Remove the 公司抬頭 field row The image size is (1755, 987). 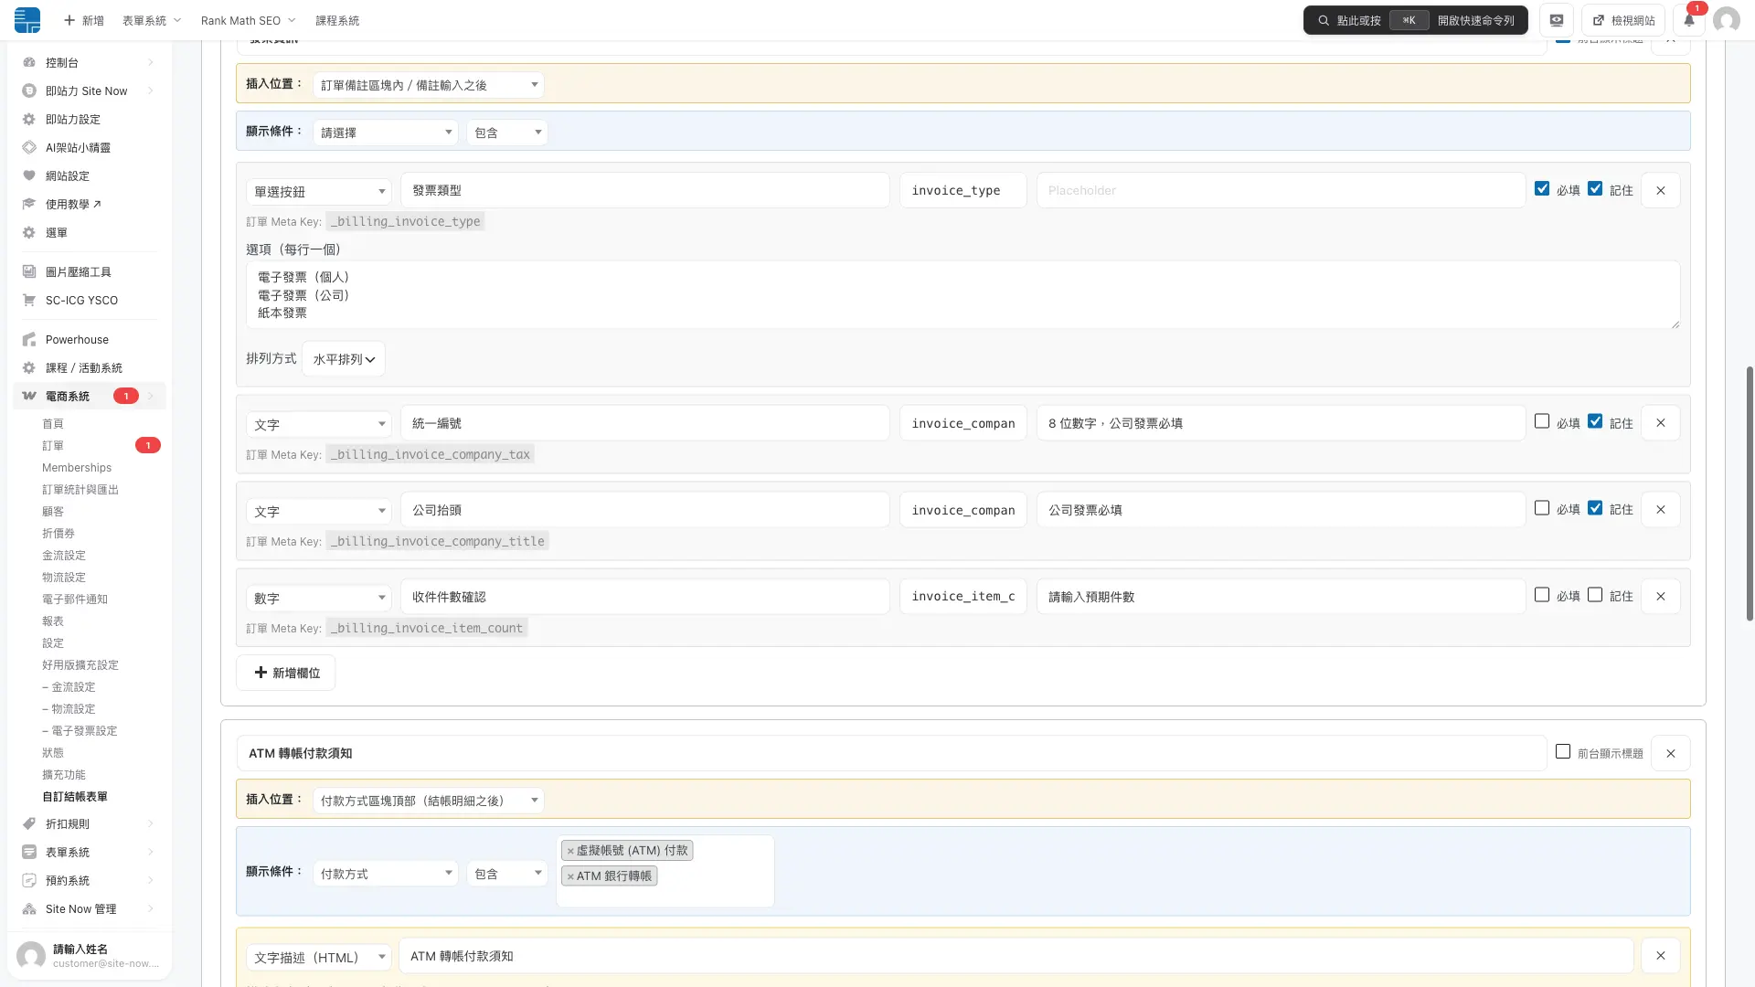click(1661, 510)
